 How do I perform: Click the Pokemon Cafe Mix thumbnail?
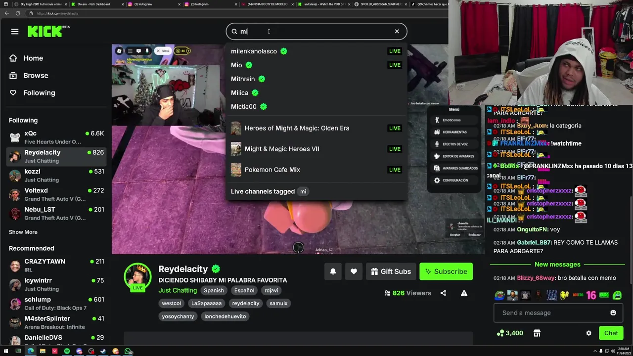236,170
